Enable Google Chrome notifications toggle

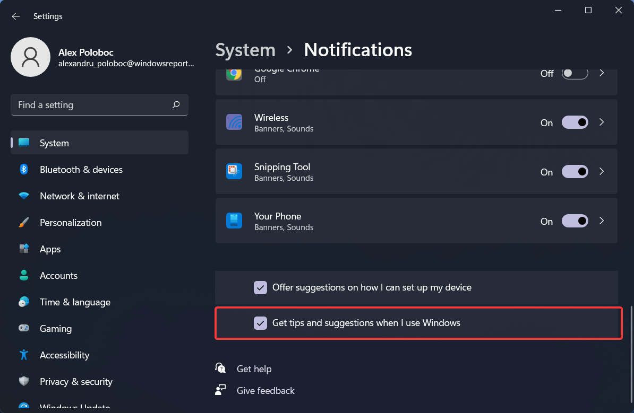[575, 74]
